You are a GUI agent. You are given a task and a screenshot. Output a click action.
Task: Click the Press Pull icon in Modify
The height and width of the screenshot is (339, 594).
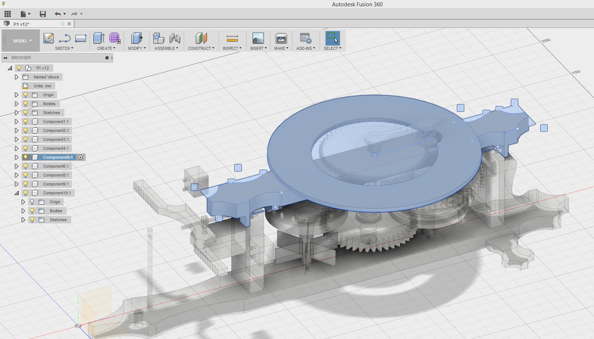point(137,38)
